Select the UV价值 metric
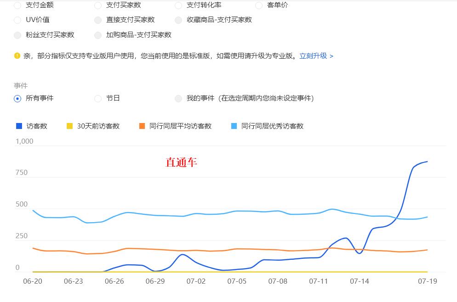Viewport: 457px width, 302px height. click(x=17, y=20)
